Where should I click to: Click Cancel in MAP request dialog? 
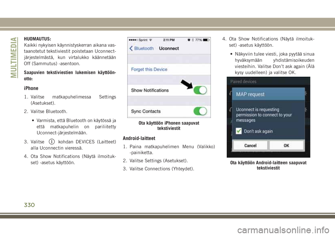250,145
